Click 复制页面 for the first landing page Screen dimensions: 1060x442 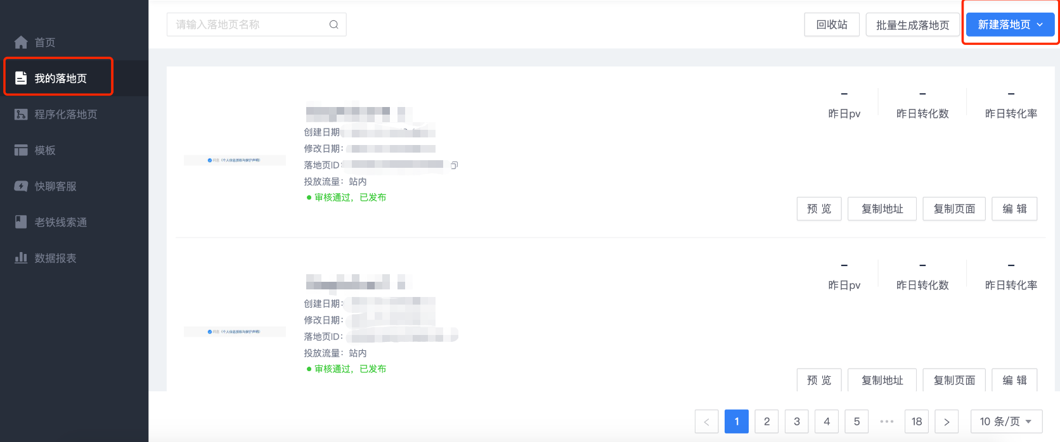click(x=954, y=209)
